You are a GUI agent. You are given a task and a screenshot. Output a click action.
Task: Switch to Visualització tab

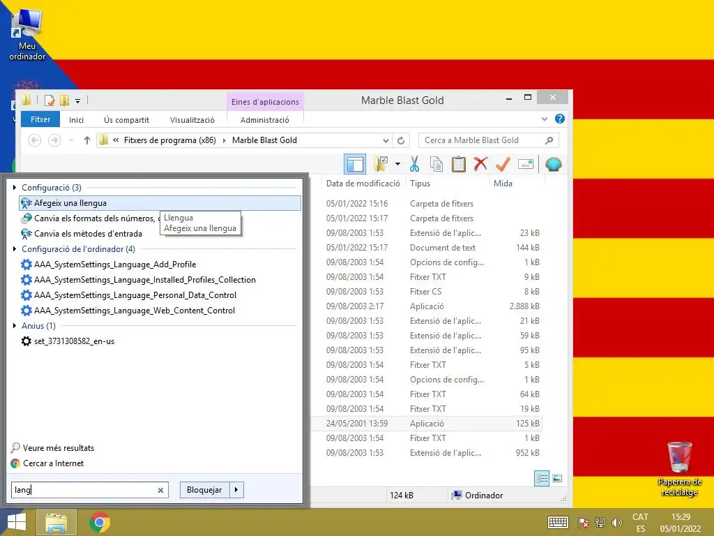click(x=192, y=120)
